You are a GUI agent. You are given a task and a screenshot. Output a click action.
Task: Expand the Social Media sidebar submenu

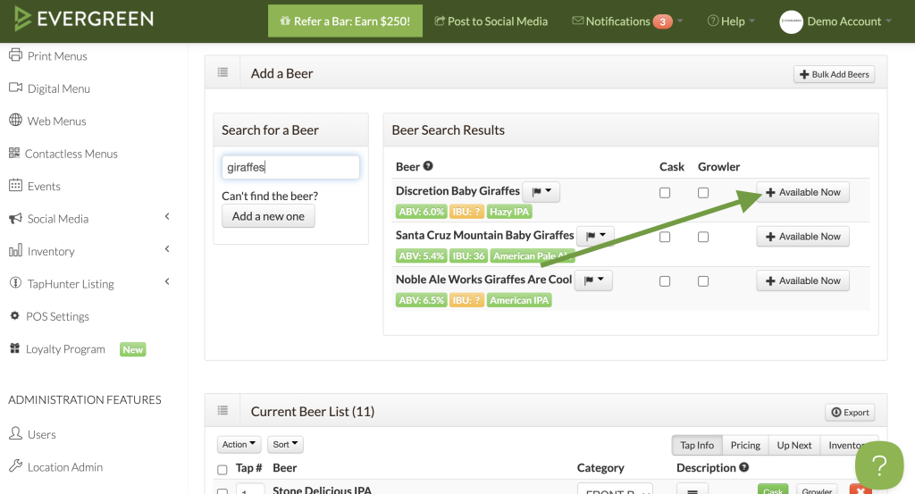[167, 218]
